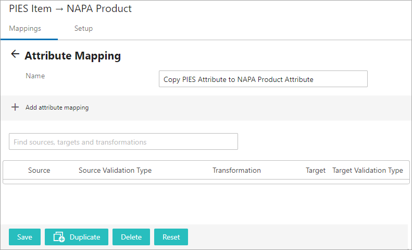The width and height of the screenshot is (412, 250).
Task: Click the Target column header
Action: pos(316,171)
